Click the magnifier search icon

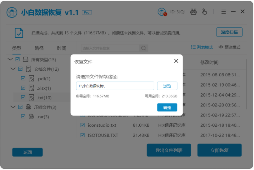143,48
